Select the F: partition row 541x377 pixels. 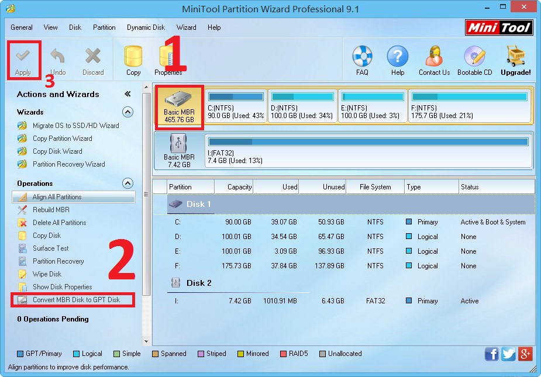[x=344, y=266]
